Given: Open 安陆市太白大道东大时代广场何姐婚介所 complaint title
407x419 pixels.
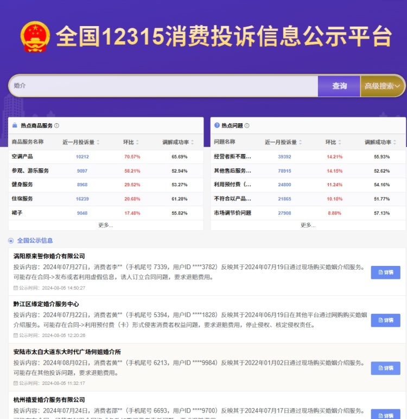Looking at the screenshot, I should pos(67,352).
